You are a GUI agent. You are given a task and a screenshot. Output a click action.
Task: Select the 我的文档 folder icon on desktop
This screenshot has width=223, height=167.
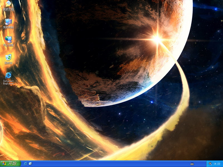coord(8,4)
